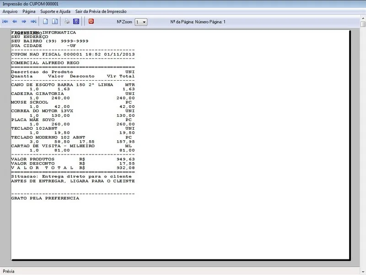Open the Arquivo menu
Image resolution: width=366 pixels, height=275 pixels.
tap(10, 11)
